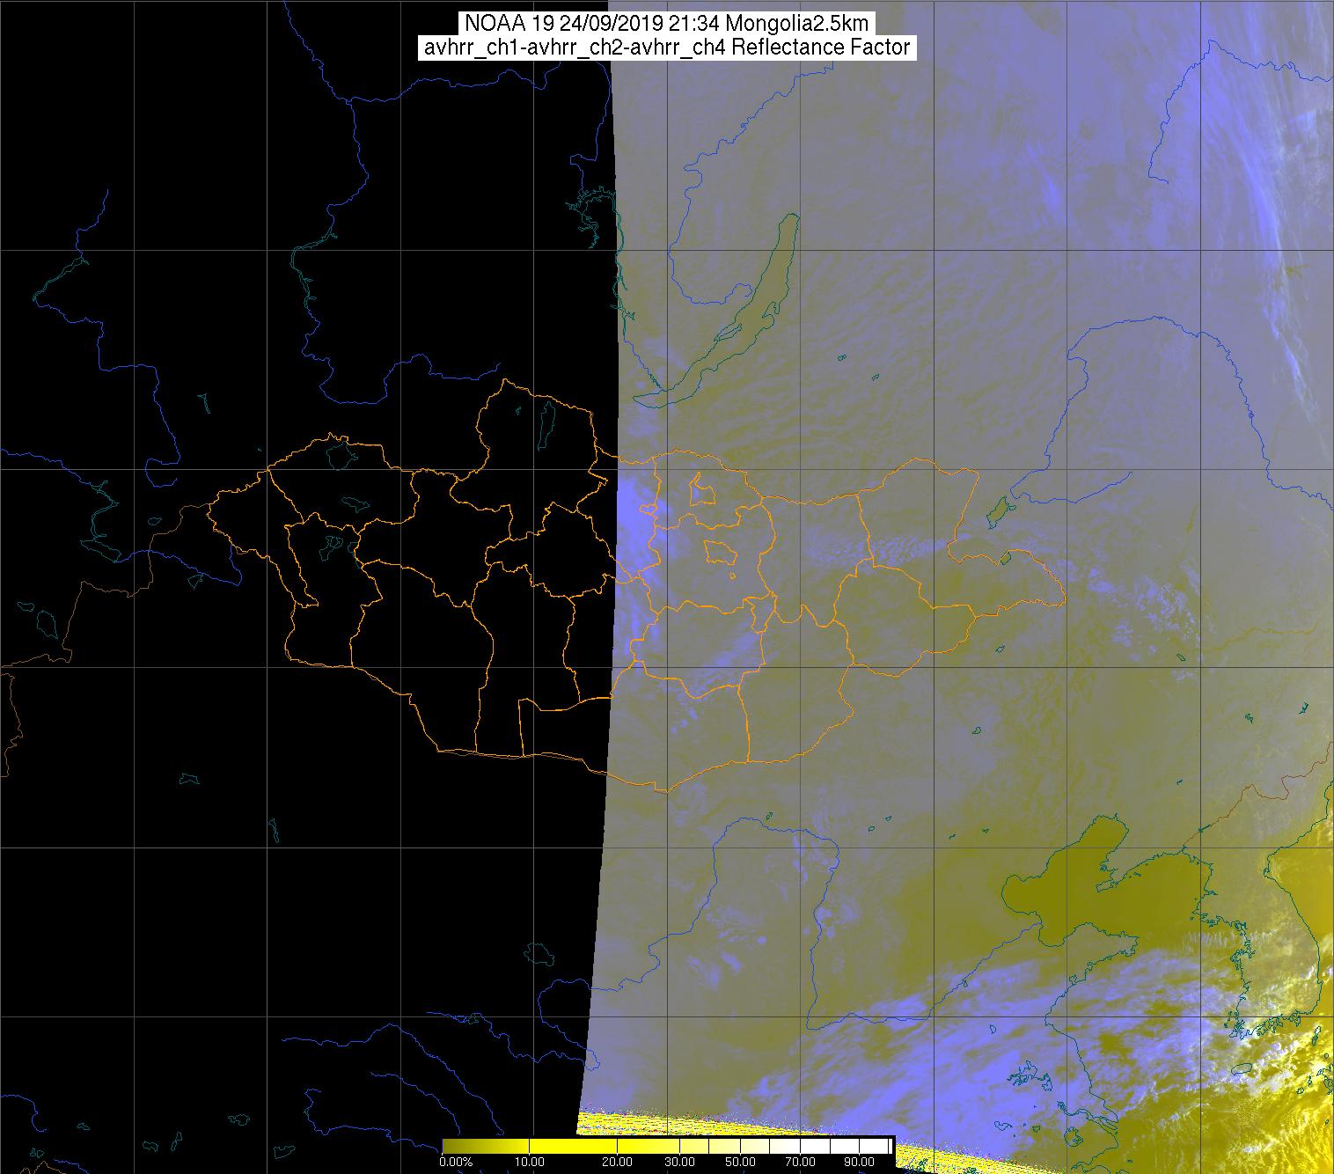Select the avhrr_ch1-avhrr_ch2-avhrr_ch4 Reflectance Factor subtitle
This screenshot has width=1334, height=1174.
tap(666, 48)
